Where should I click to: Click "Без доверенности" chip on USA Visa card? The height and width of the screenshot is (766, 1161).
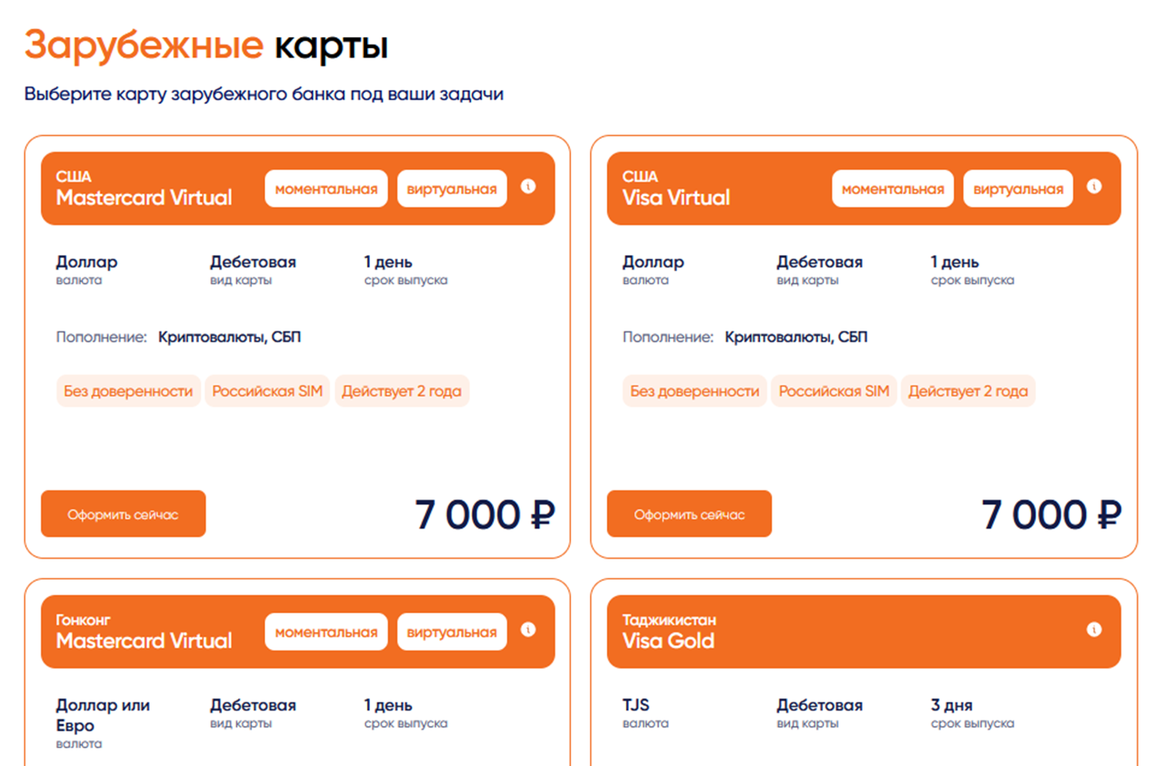click(695, 391)
